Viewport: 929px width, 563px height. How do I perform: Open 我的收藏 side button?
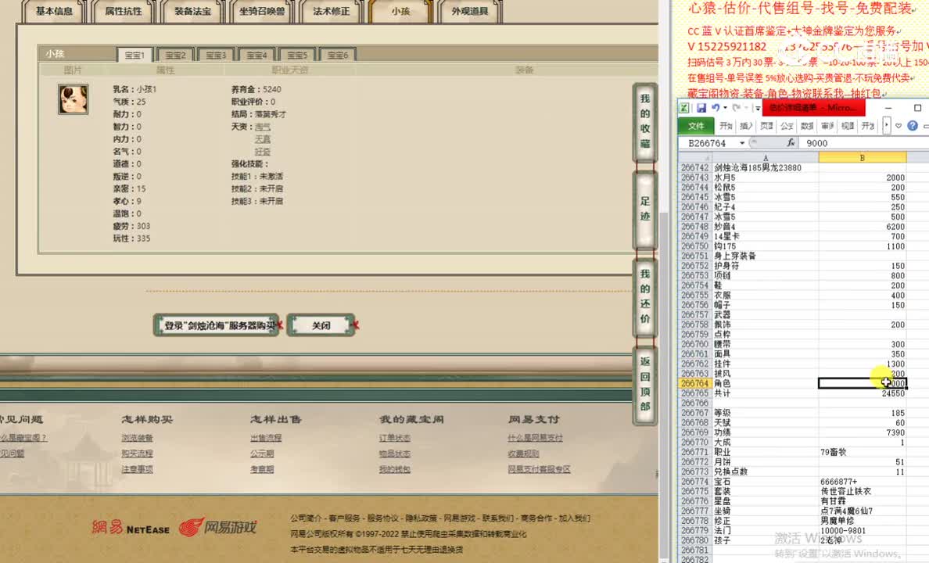(645, 121)
